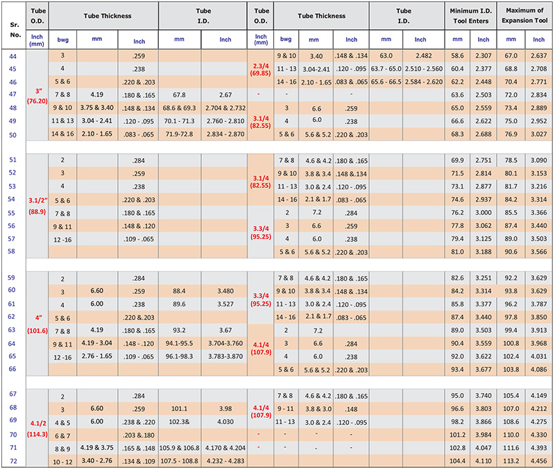
Task: Select the tube I.D. value 93.2
Action: tap(179, 330)
